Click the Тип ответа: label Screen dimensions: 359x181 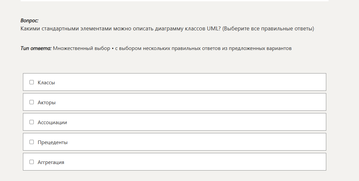pyautogui.click(x=36, y=48)
